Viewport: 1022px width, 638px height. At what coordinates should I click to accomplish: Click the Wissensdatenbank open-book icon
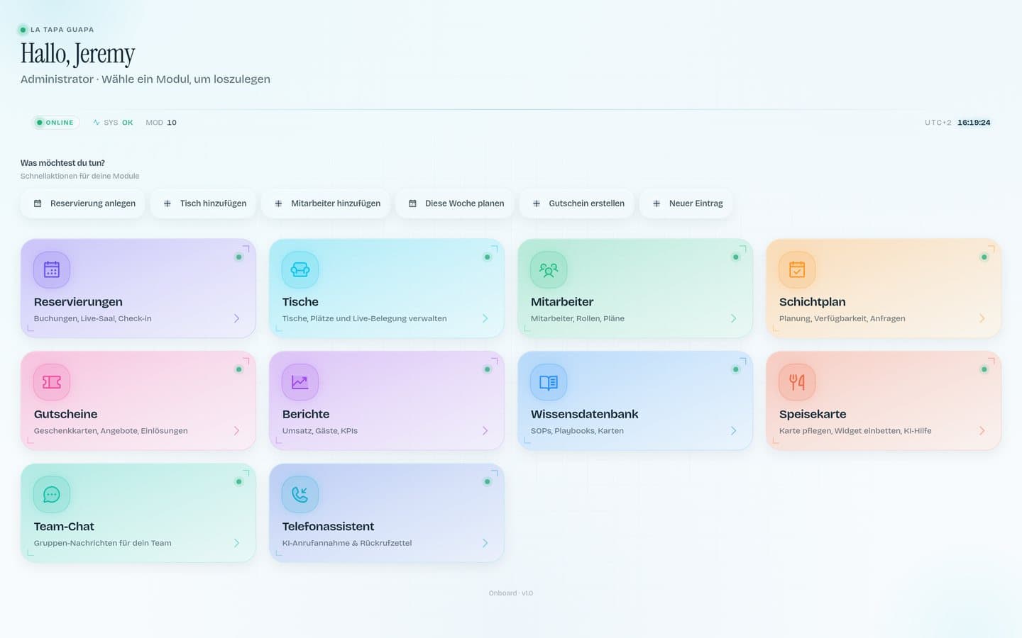click(549, 382)
